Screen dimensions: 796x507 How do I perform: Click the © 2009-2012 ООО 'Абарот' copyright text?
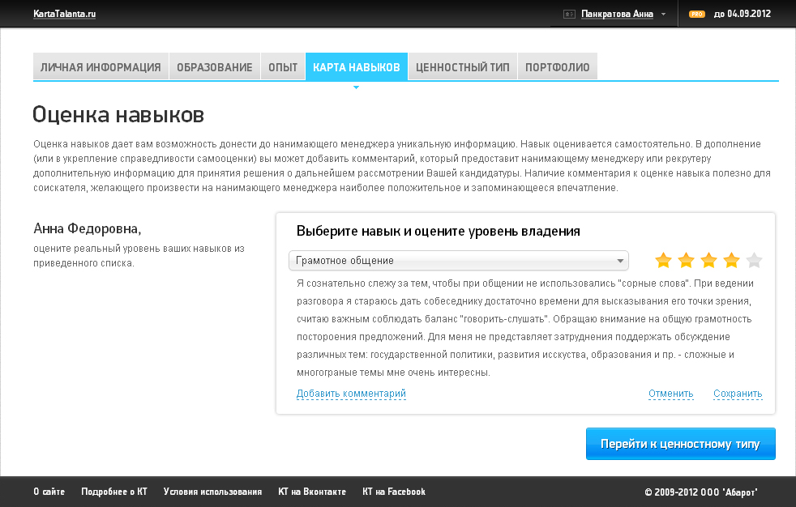click(701, 492)
